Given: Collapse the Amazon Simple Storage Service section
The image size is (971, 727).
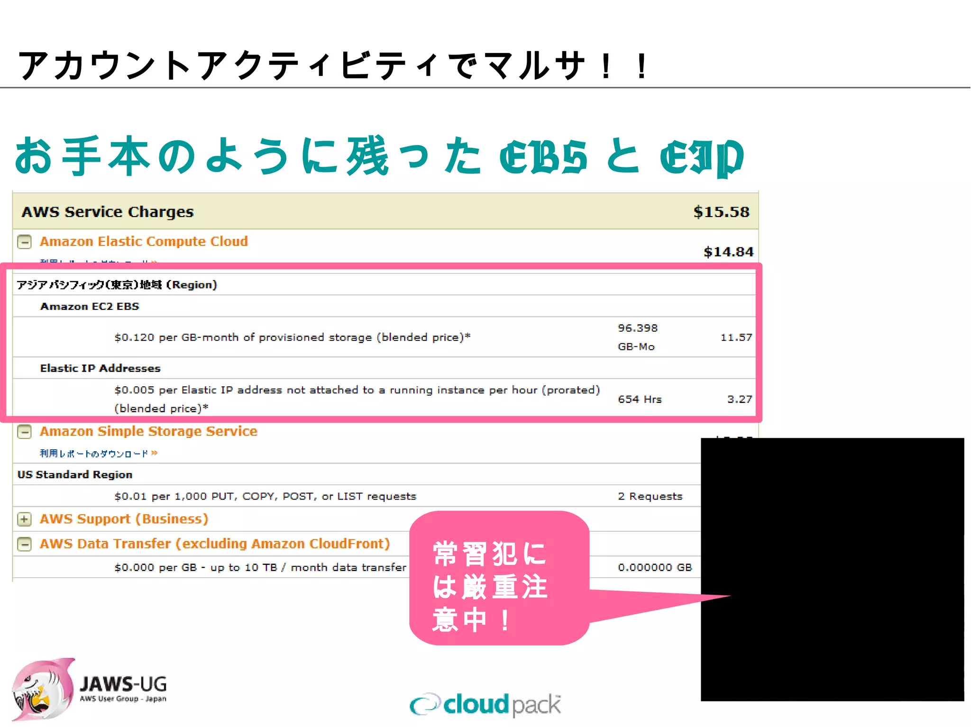Looking at the screenshot, I should tap(24, 432).
